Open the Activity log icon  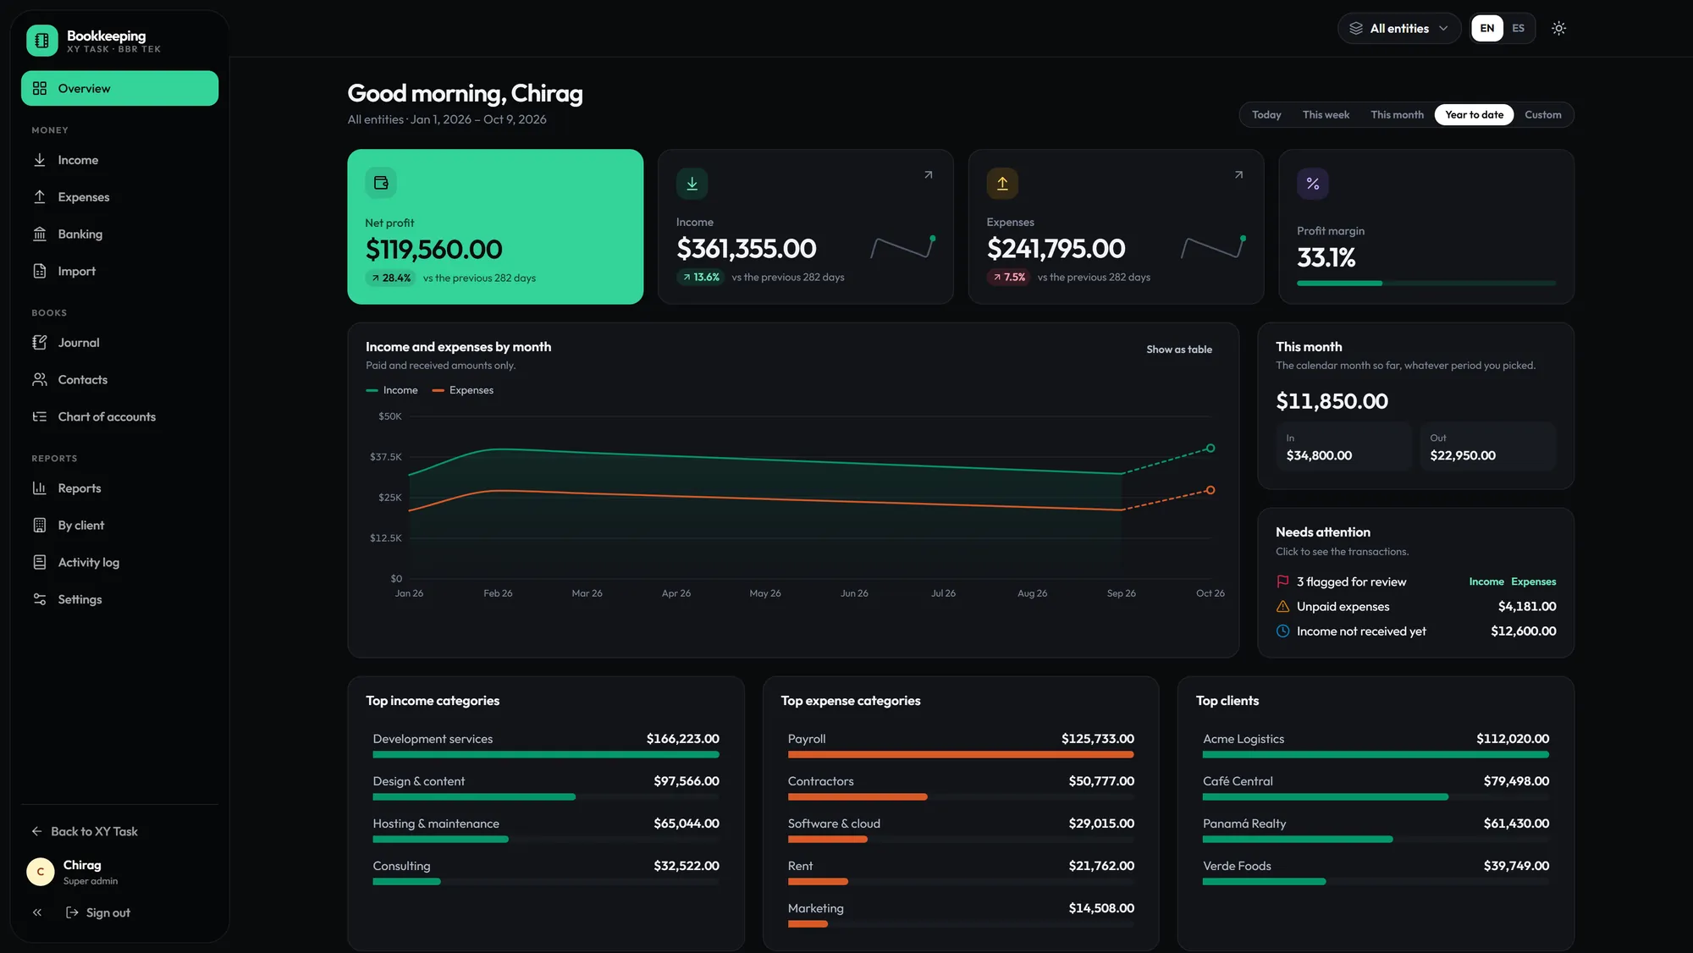(x=40, y=563)
